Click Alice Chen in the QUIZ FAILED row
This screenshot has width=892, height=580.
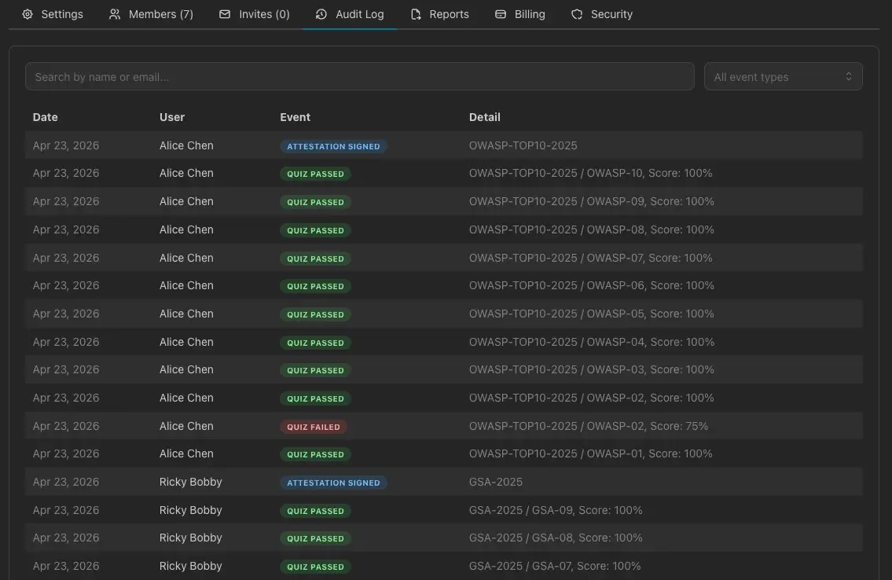tap(186, 427)
